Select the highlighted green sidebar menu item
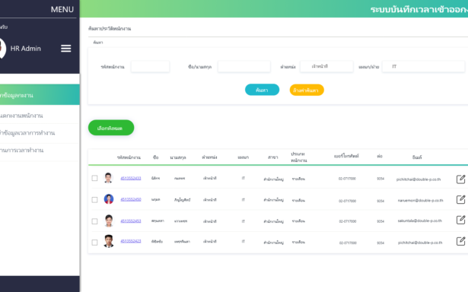Image resolution: width=468 pixels, height=292 pixels. coord(40,95)
